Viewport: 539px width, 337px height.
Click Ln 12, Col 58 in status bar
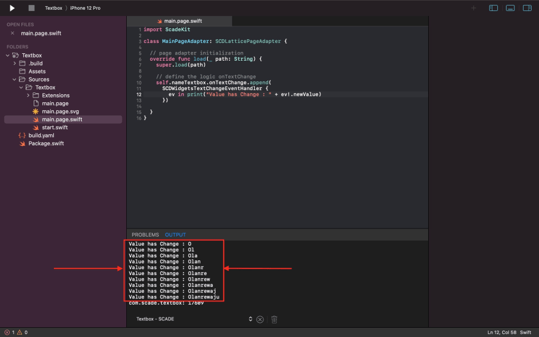click(x=502, y=332)
